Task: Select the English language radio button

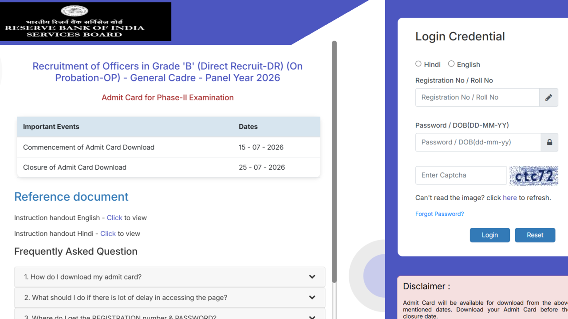Action: tap(451, 64)
